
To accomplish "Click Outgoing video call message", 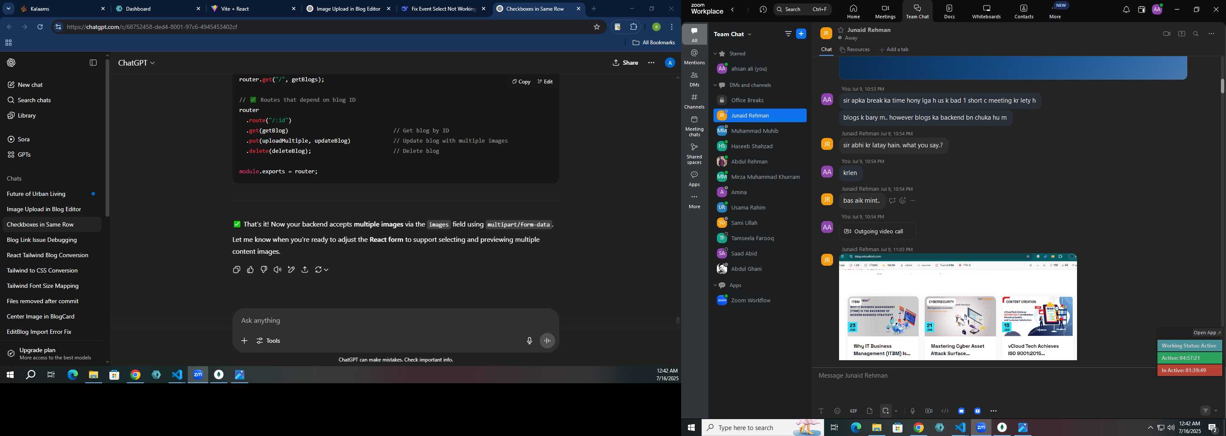I will 878,231.
